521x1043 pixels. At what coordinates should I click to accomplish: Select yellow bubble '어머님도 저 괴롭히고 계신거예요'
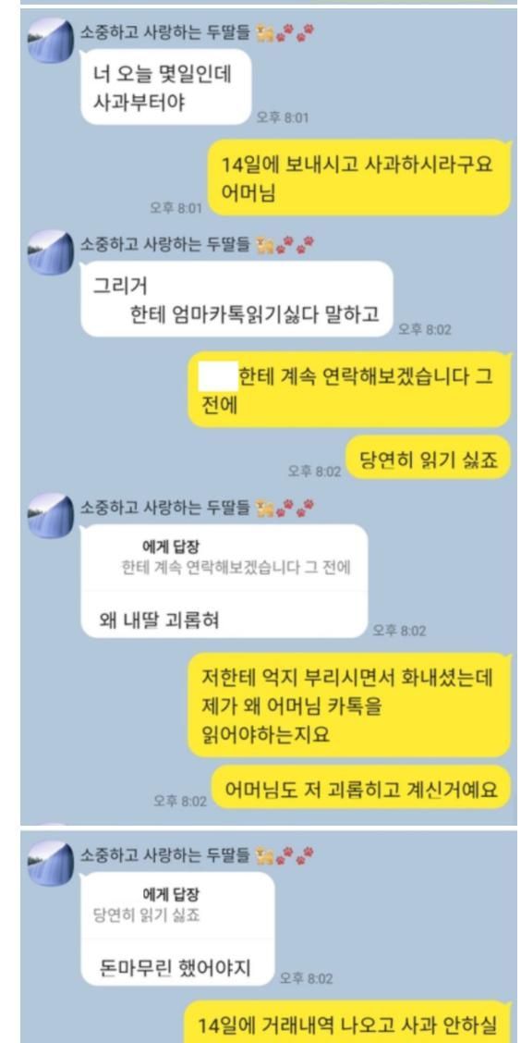point(360,790)
